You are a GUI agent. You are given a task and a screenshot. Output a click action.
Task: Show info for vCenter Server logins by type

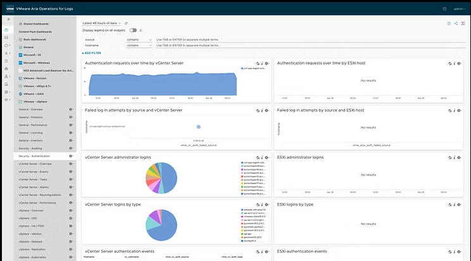pos(262,205)
